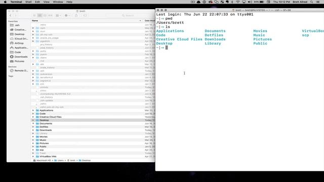The height and width of the screenshot is (182, 324).
Task: Click the Finder forward navigation arrow
Action: [15, 16]
